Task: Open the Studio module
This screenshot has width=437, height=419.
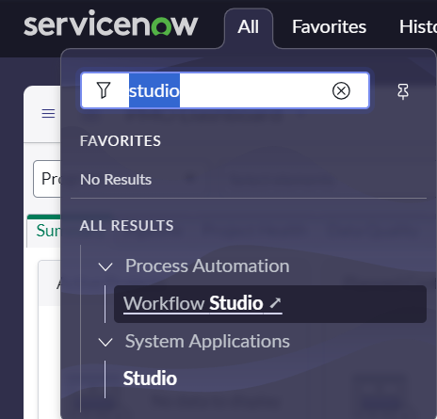Action: click(x=150, y=379)
